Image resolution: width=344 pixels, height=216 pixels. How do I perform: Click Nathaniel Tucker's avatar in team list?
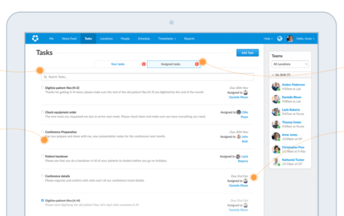[276, 162]
